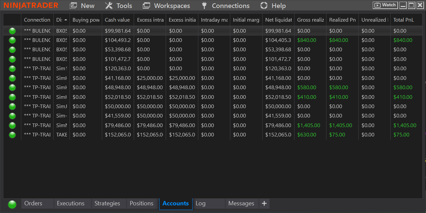Click green status dot for $52,018.50 account
This screenshot has height=213, width=426.
tap(12, 97)
